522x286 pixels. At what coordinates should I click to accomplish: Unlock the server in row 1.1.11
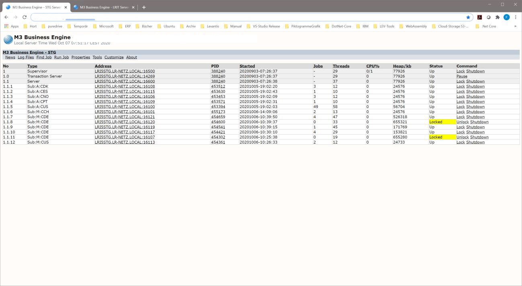(463, 137)
